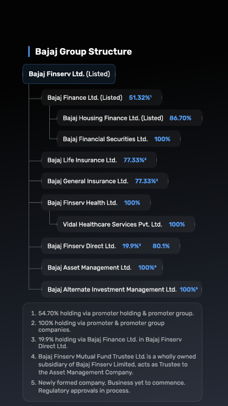This screenshot has height=406, width=228.
Task: Open the Bajaj Finserv Health Ltd. node
Action: [x=96, y=203]
